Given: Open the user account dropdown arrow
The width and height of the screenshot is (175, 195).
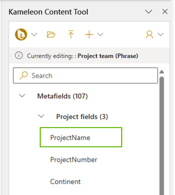Looking at the screenshot, I should coord(161,35).
